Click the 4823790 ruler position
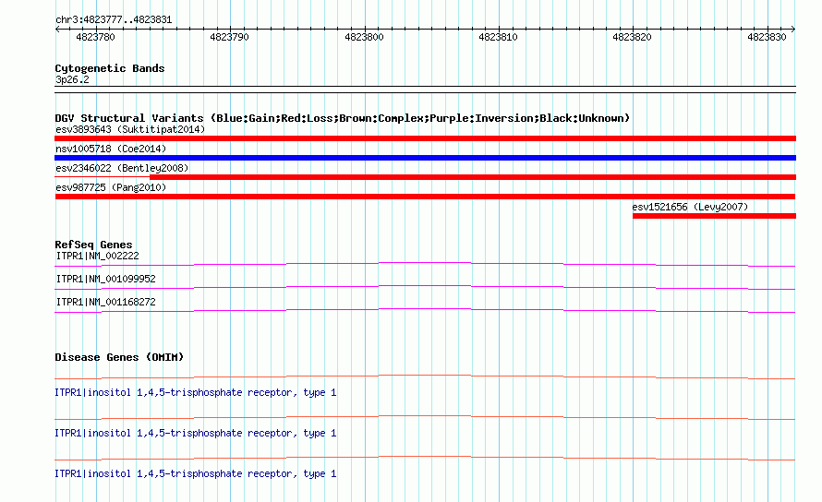The height and width of the screenshot is (502, 822). point(229,37)
